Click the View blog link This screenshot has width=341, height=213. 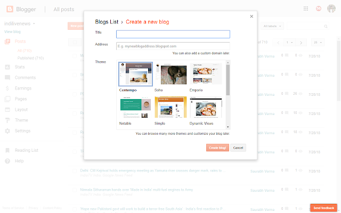(x=12, y=32)
